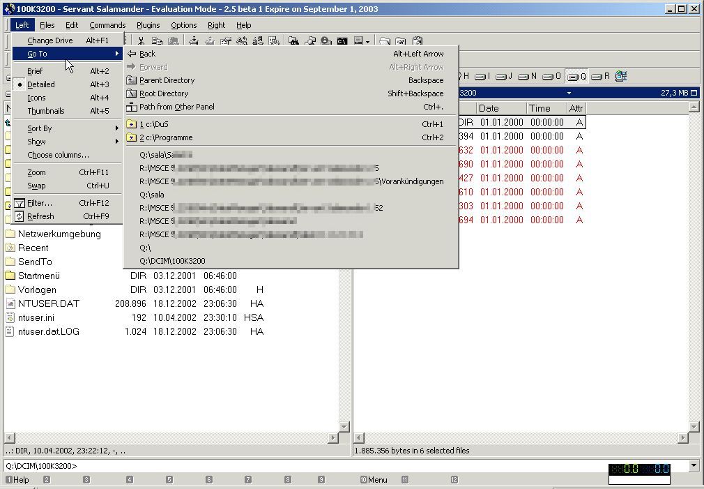Screen dimensions: 704x489
Task: Choose Change Drive from the Left menu
Action: (67, 40)
